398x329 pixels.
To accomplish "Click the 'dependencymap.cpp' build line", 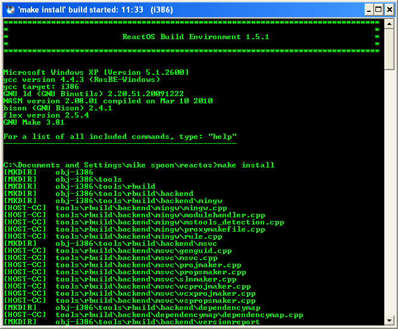I will pyautogui.click(x=153, y=315).
